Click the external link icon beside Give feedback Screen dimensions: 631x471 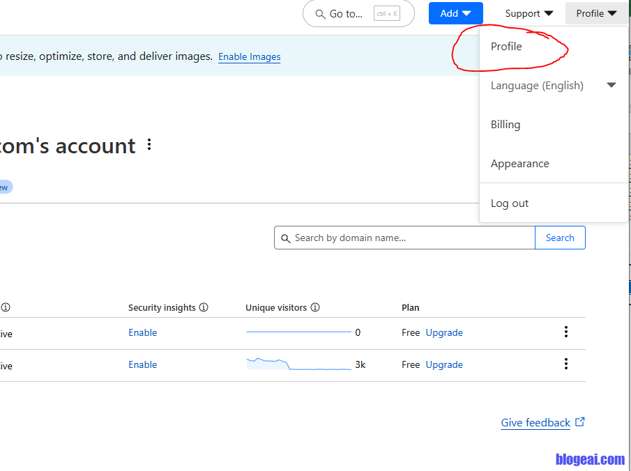[580, 422]
